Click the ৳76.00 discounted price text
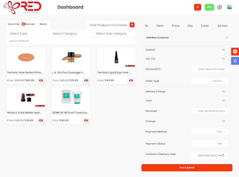This screenshot has height=177, width=239. (74, 80)
